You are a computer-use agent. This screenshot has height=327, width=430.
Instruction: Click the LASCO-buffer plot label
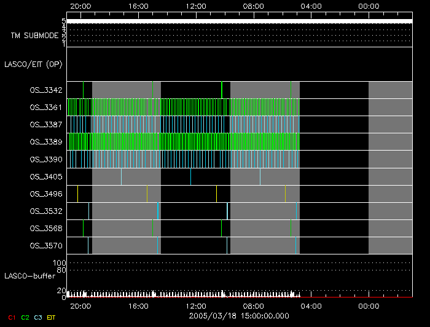coord(30,276)
